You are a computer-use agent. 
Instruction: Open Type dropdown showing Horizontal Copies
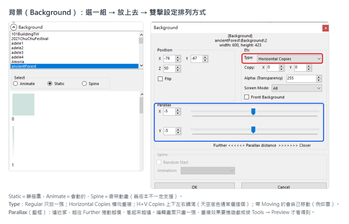pyautogui.click(x=289, y=59)
